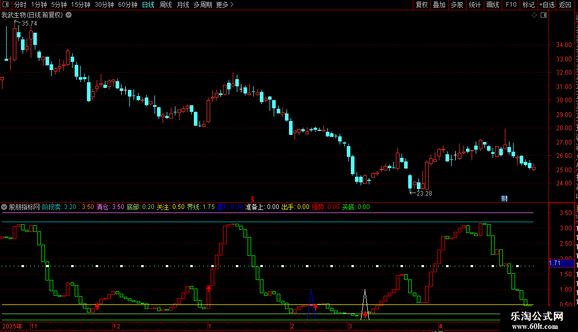This screenshot has width=578, height=332.
Task: Expand the 更多 periods menu
Action: (225, 5)
